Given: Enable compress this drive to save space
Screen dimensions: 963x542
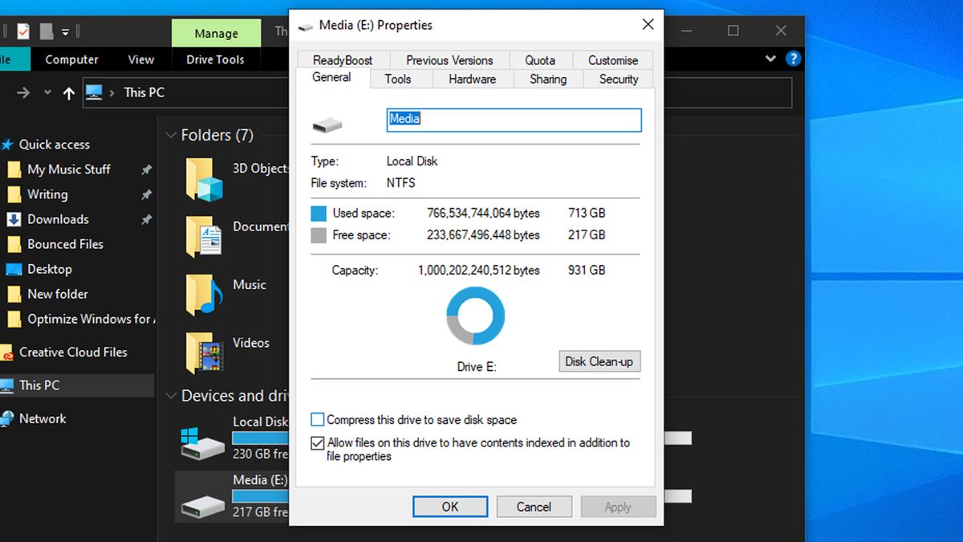Looking at the screenshot, I should click(x=317, y=420).
